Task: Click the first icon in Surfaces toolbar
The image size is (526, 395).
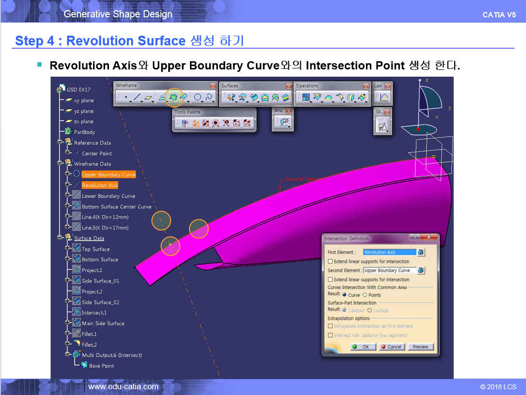Action: pos(231,98)
